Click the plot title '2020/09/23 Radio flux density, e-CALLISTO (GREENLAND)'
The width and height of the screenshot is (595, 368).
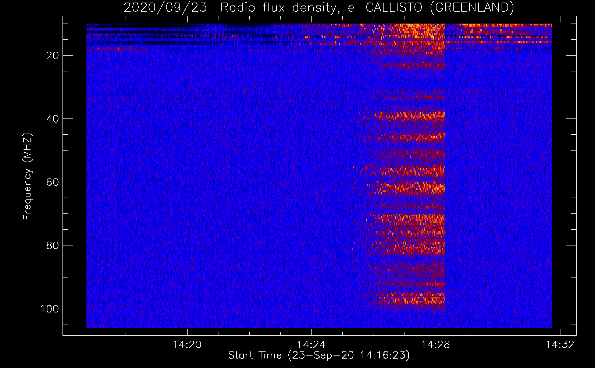click(318, 7)
